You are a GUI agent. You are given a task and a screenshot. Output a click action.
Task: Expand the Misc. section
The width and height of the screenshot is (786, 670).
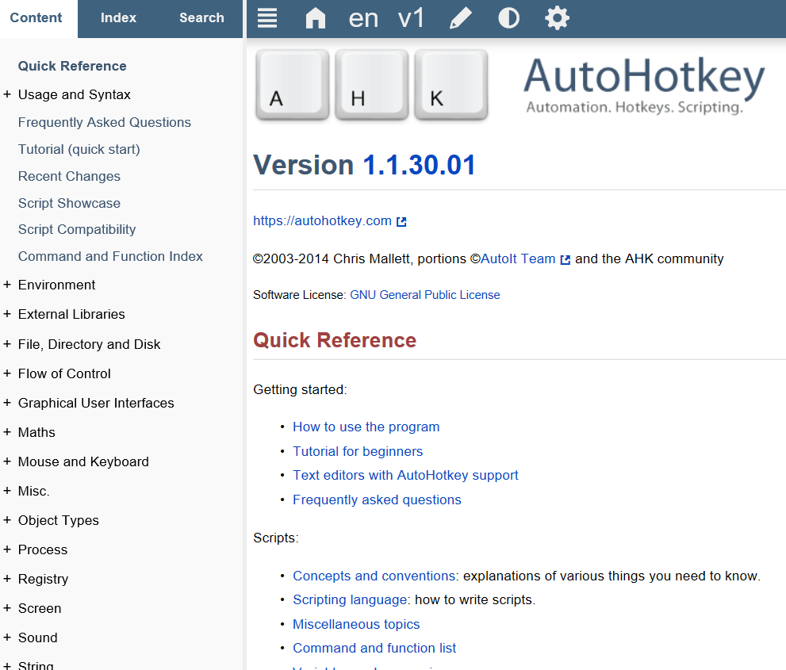click(x=7, y=491)
